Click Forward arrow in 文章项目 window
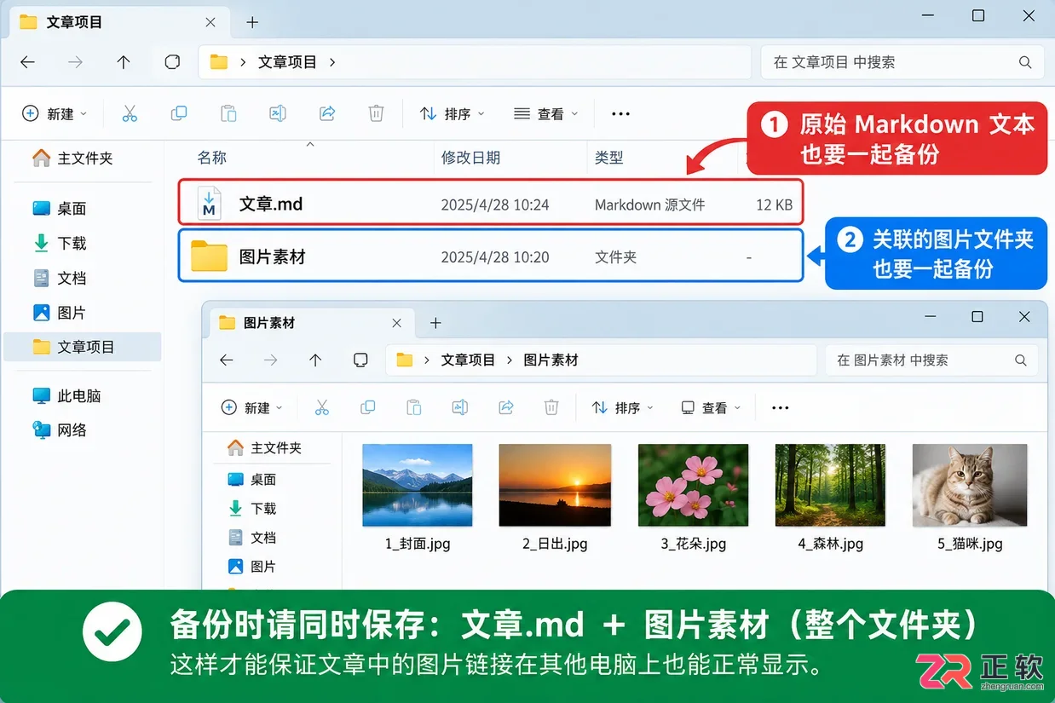Screen dimensions: 1055x703 click(x=76, y=62)
